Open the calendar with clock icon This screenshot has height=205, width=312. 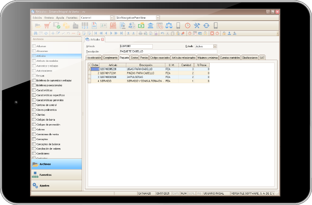(160, 26)
